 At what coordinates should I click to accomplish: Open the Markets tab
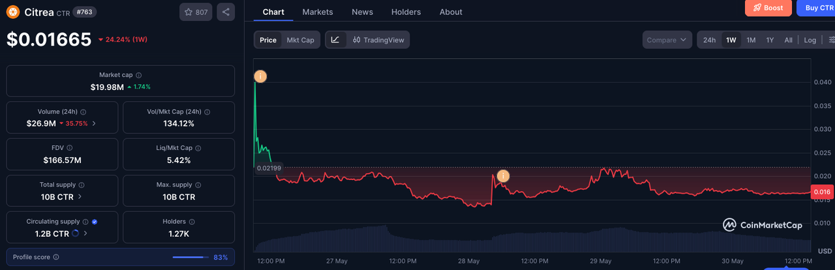(318, 12)
